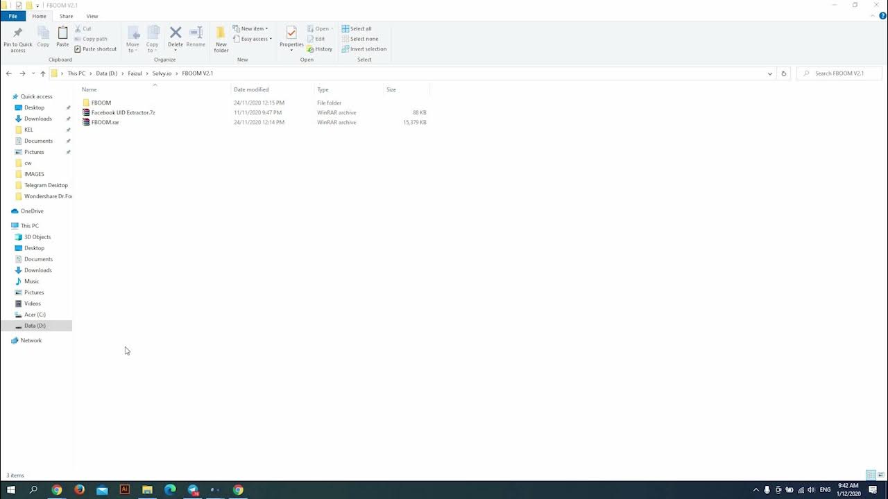Image resolution: width=888 pixels, height=499 pixels.
Task: Click Invert selection
Action: pyautogui.click(x=364, y=49)
